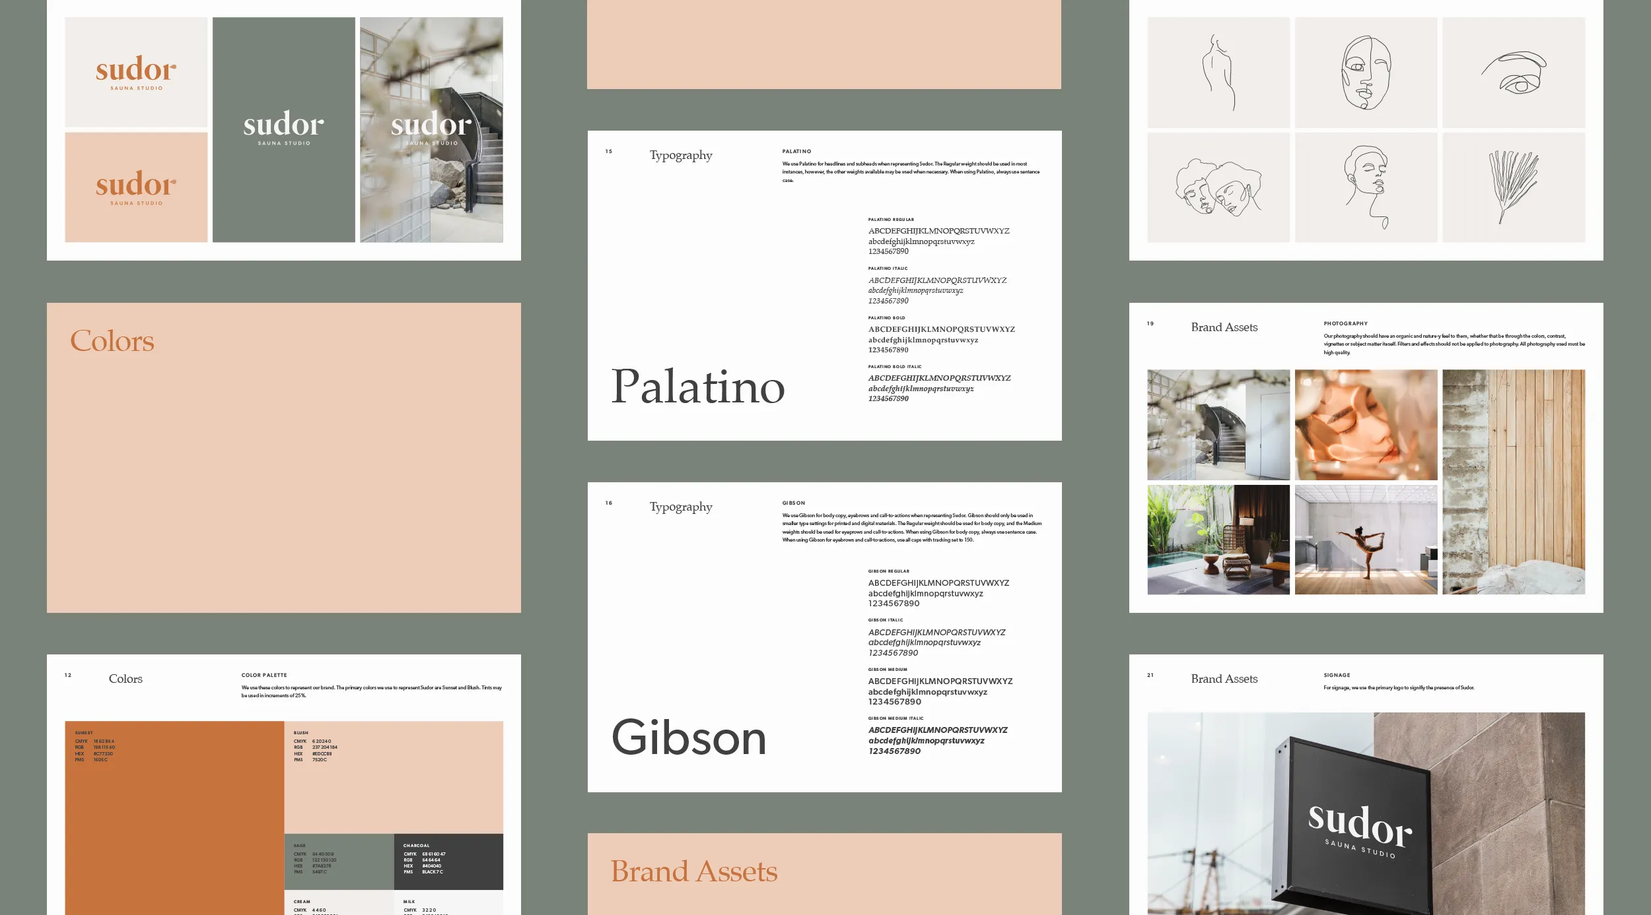Click the yoga pose photograph
This screenshot has width=1651, height=915.
pyautogui.click(x=1365, y=540)
